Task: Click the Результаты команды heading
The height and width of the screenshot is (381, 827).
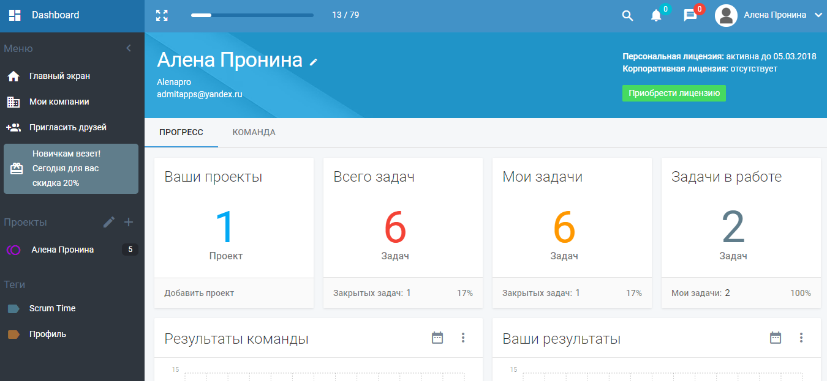Action: [236, 339]
